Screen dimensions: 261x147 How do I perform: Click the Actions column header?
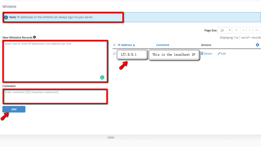pos(206,45)
